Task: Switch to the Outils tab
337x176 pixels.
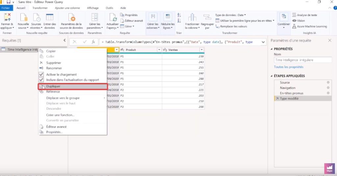Action: (x=109, y=8)
